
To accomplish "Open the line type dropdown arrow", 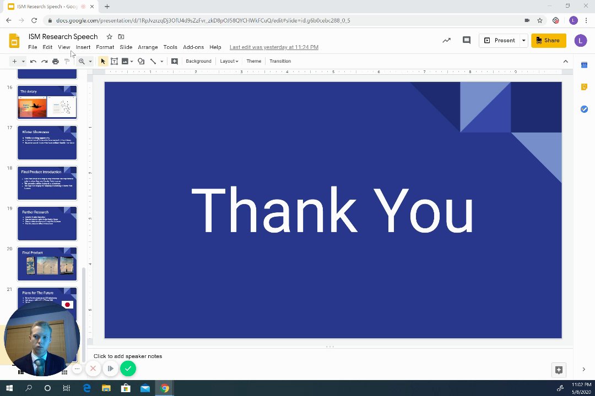I will [x=161, y=62].
